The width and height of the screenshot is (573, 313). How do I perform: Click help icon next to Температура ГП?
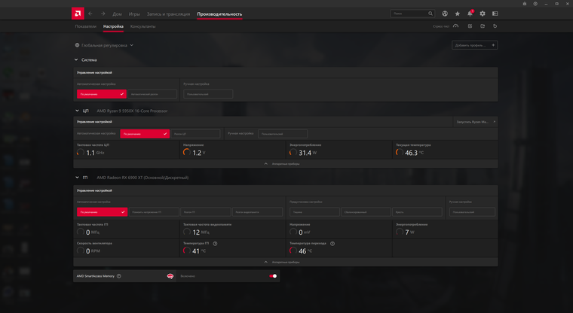(x=215, y=244)
